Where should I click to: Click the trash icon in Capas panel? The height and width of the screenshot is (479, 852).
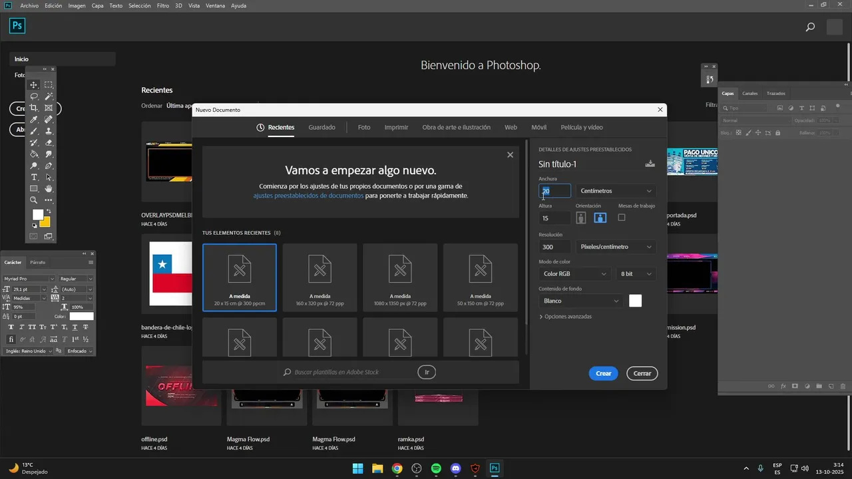pyautogui.click(x=843, y=386)
